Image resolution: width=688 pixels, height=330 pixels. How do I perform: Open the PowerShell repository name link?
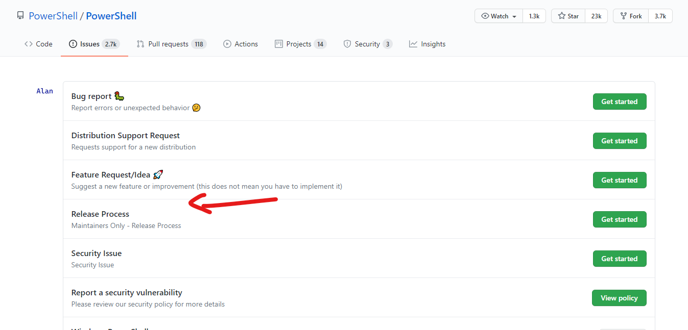pos(111,16)
